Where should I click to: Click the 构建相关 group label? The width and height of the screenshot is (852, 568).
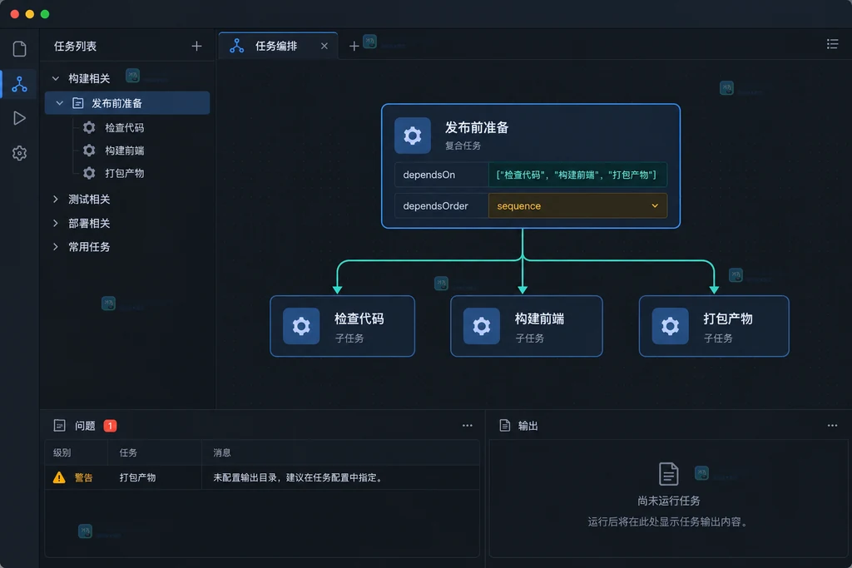pyautogui.click(x=89, y=79)
